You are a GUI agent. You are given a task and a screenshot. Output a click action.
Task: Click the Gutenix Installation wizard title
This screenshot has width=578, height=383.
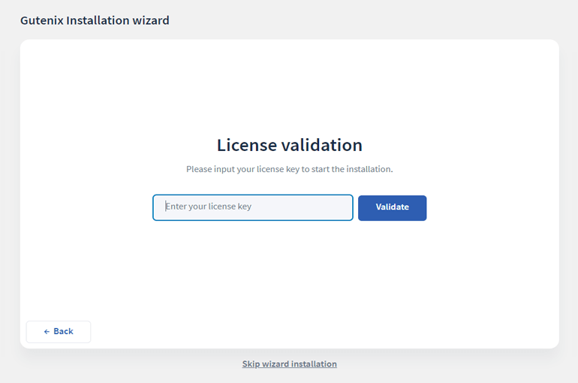[95, 20]
